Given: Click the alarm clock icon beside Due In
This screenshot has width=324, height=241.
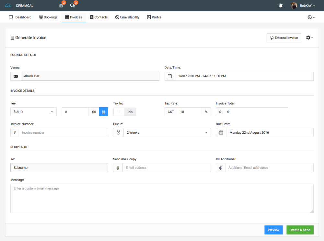Looking at the screenshot, I should tap(118, 132).
